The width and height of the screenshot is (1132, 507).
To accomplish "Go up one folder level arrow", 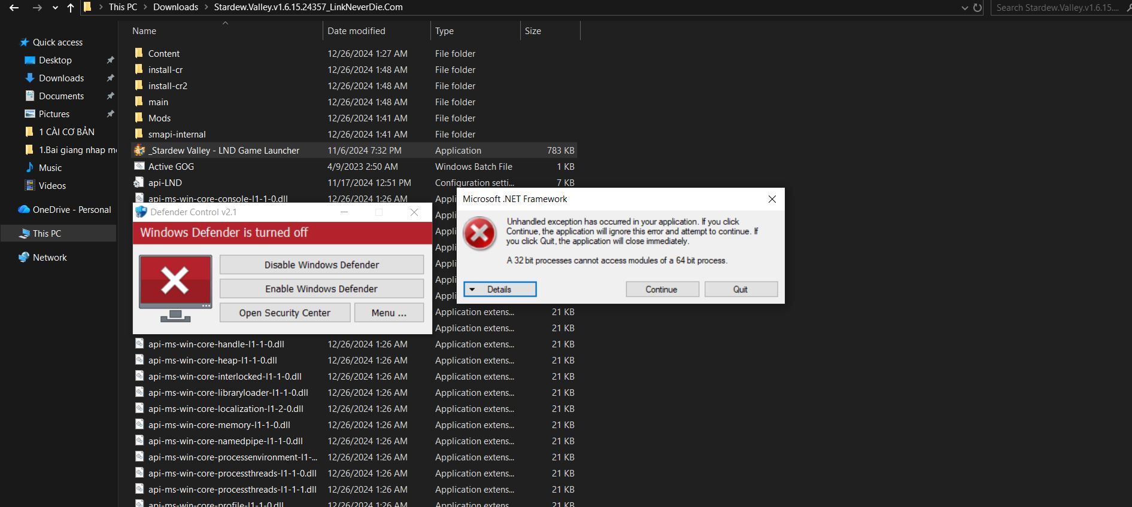I will (71, 8).
